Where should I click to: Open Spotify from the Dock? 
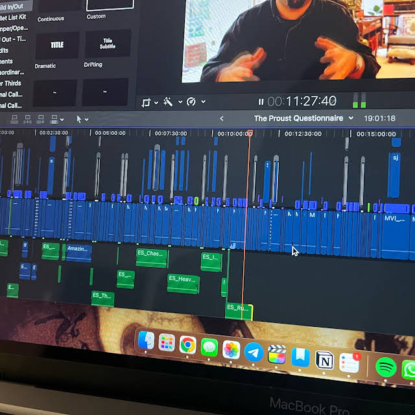click(386, 366)
